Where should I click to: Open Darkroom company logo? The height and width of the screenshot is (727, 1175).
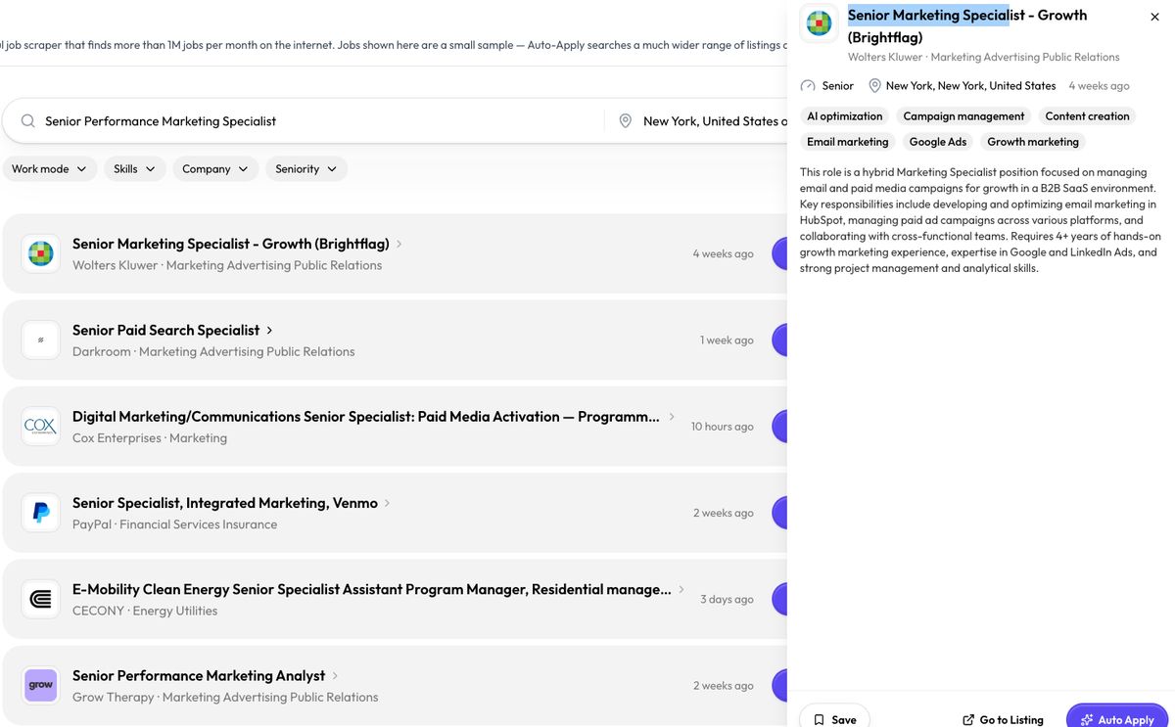pyautogui.click(x=40, y=340)
